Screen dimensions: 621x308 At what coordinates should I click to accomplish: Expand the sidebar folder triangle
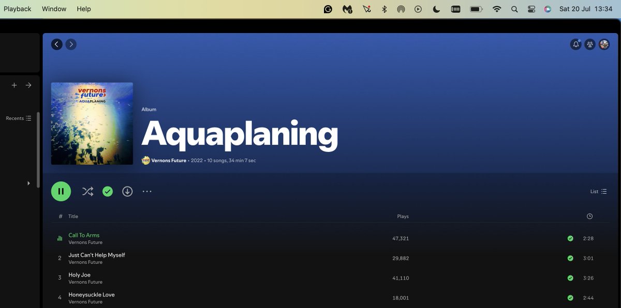(x=28, y=183)
